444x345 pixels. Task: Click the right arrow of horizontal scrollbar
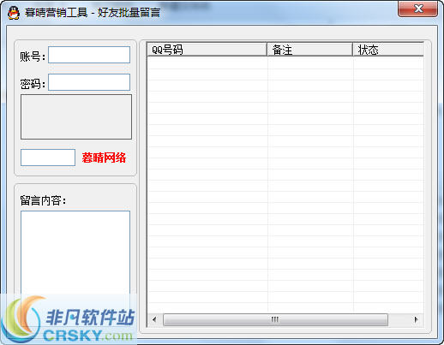pos(417,319)
